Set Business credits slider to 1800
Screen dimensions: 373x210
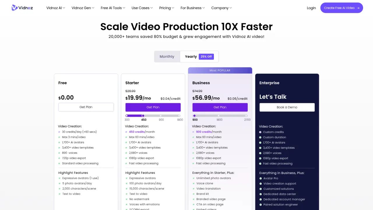219,116
